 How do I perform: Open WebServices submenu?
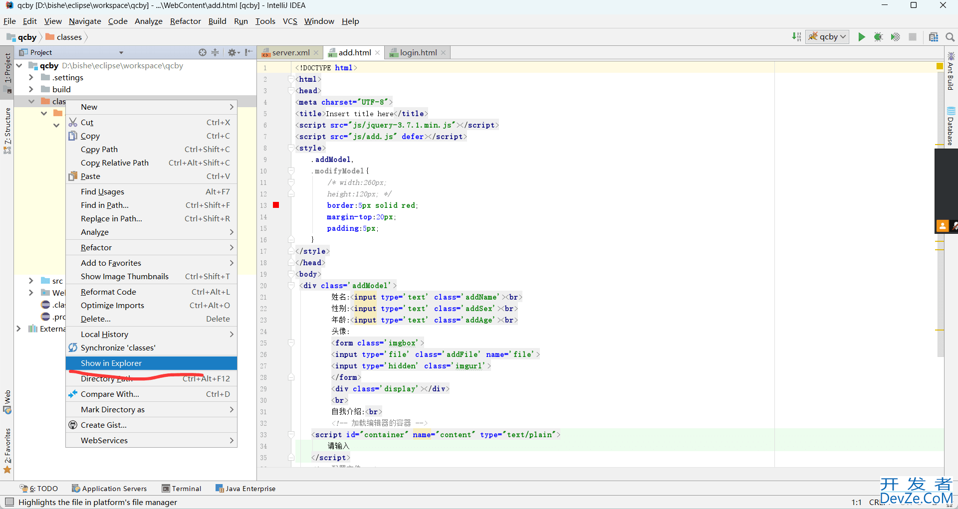151,440
